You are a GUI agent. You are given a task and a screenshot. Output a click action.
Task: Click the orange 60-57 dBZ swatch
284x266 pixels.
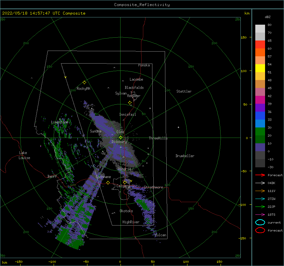point(260,52)
